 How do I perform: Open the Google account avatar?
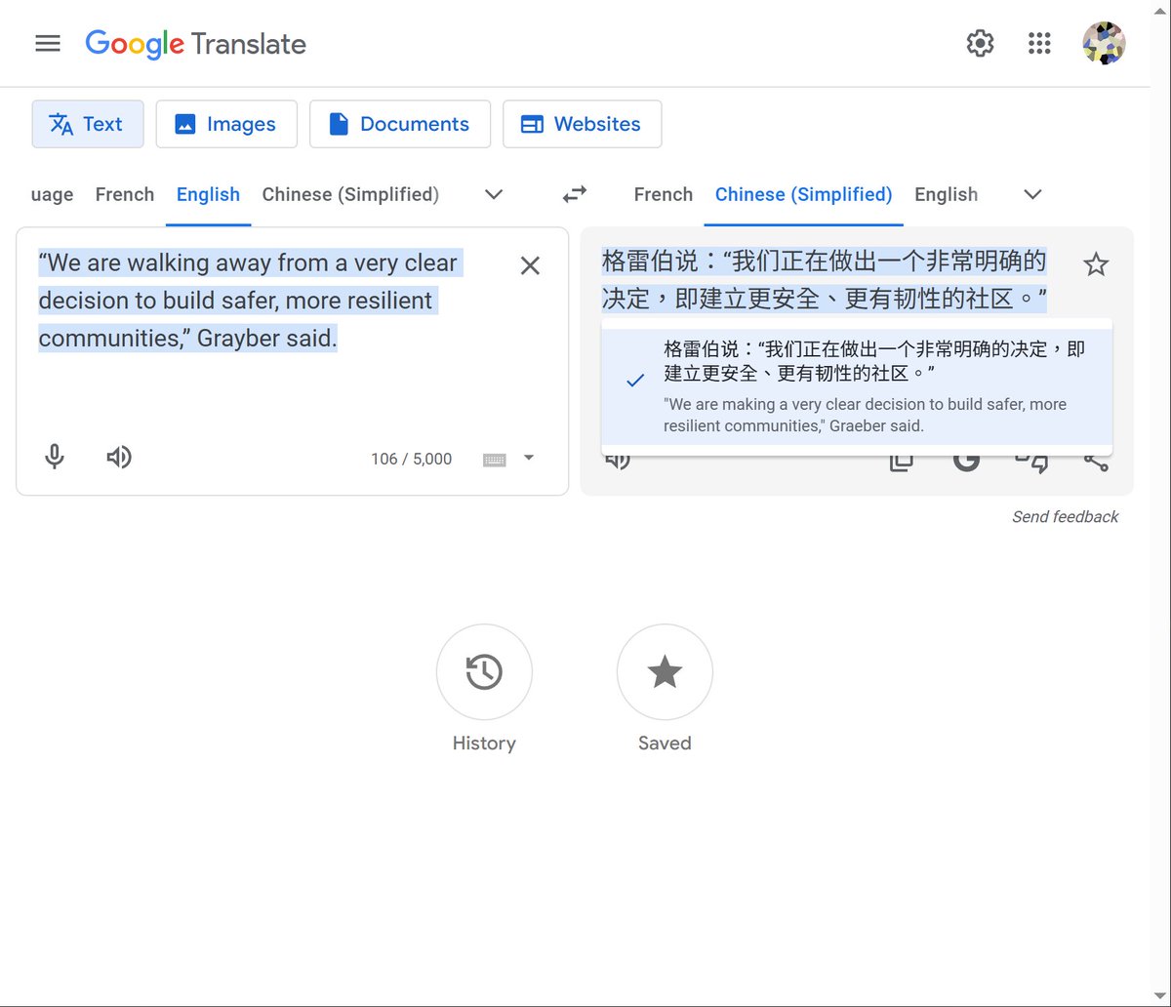(x=1104, y=44)
